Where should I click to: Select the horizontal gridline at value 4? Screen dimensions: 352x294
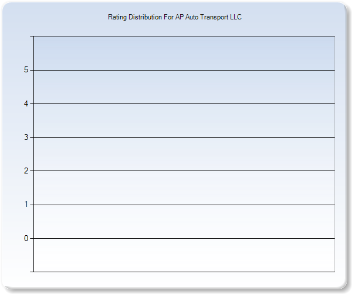[x=184, y=103]
